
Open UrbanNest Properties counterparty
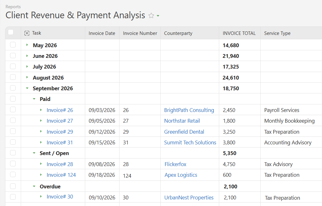(x=189, y=198)
